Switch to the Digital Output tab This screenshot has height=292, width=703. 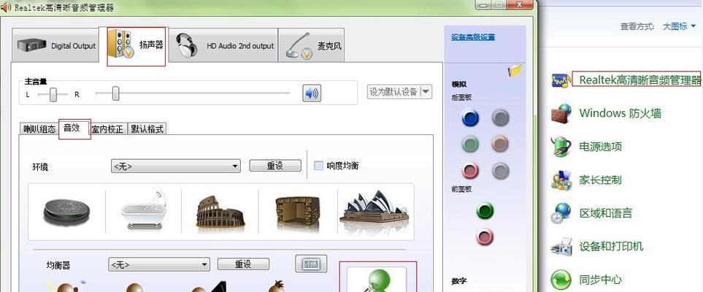point(55,45)
